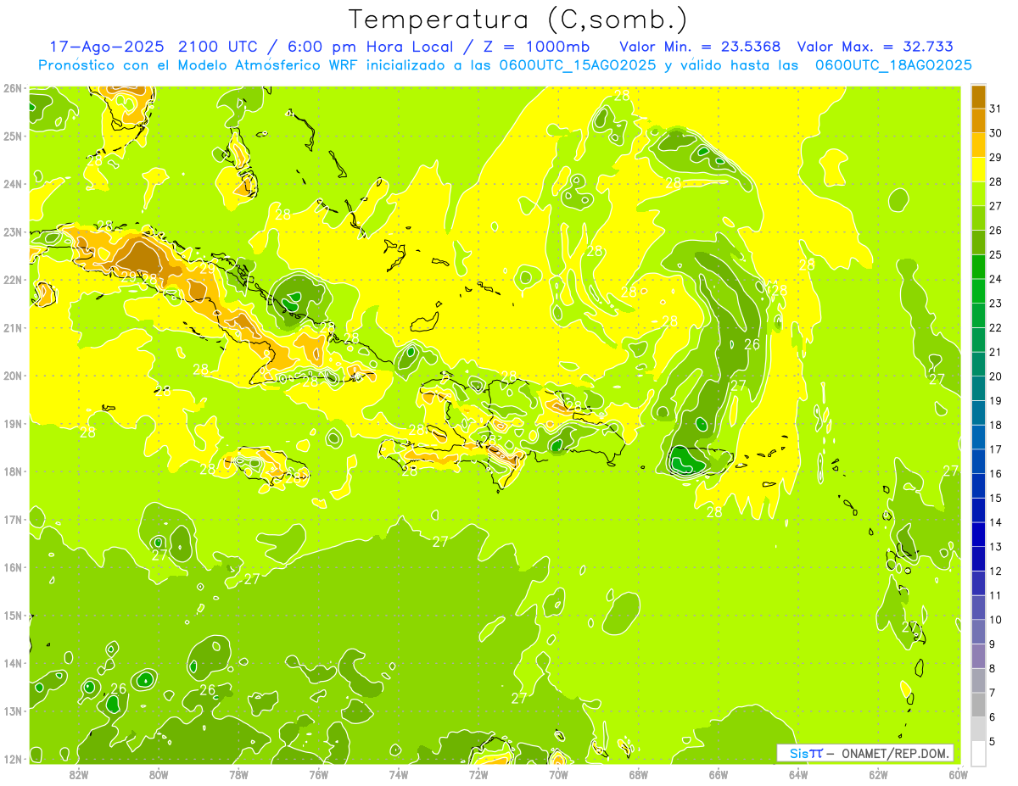This screenshot has width=1018, height=786.
Task: Click the longitude axis label '82W'
Action: tap(79, 774)
